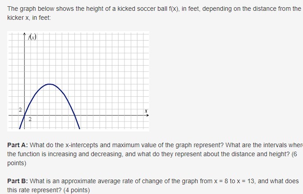Click the f(x) axis label
The width and height of the screenshot is (303, 194).
point(32,36)
